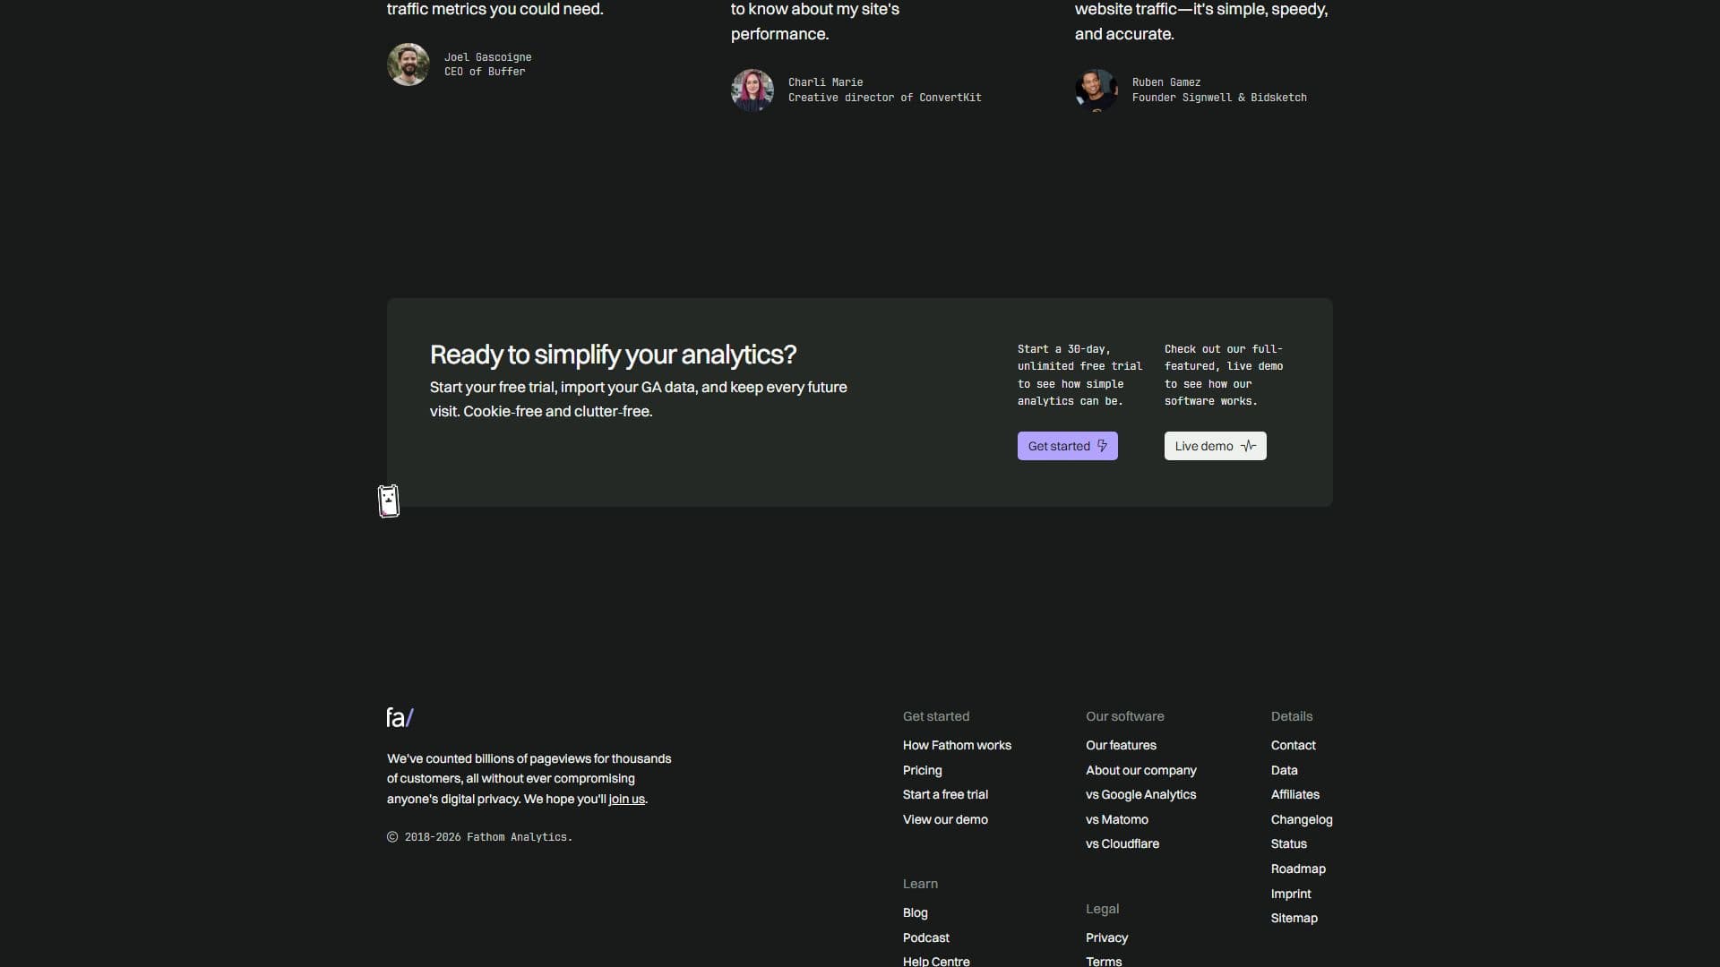Click the 'Joel Gascoigne' name text
Image resolution: width=1720 pixels, height=967 pixels.
(487, 57)
